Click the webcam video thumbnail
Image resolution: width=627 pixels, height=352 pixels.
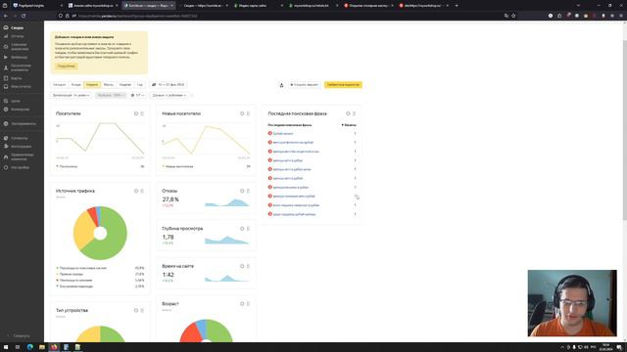point(572,303)
